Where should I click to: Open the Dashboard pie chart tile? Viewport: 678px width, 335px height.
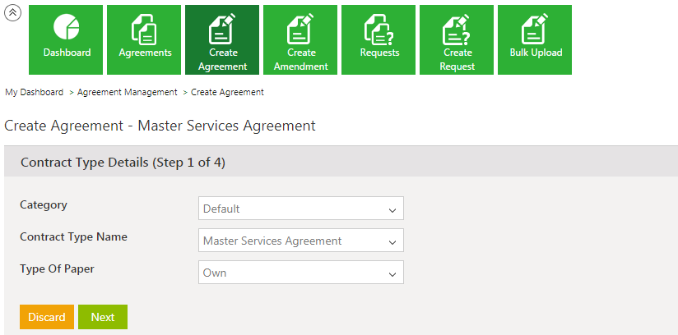[x=66, y=39]
